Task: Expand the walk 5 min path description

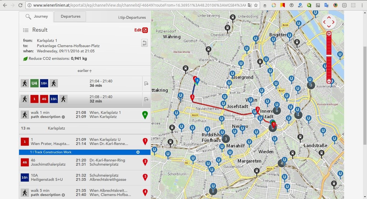Action: click(63, 195)
